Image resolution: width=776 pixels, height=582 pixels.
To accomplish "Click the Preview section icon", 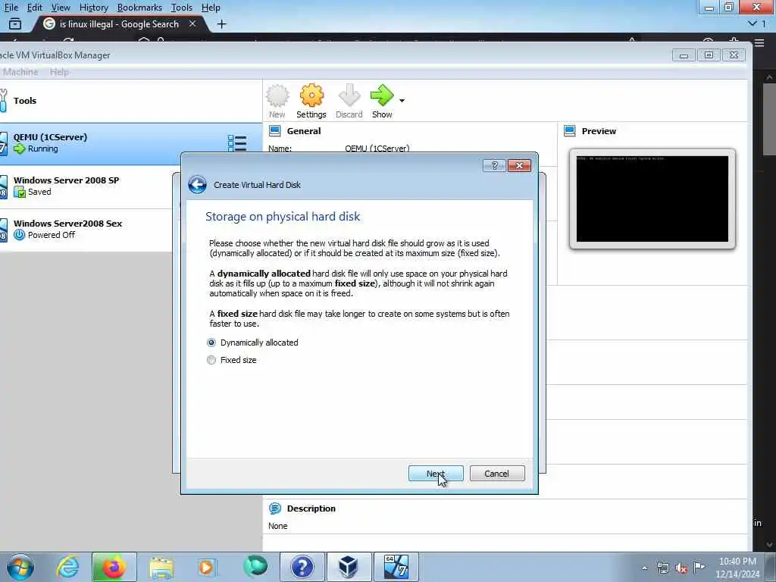I will click(x=570, y=131).
